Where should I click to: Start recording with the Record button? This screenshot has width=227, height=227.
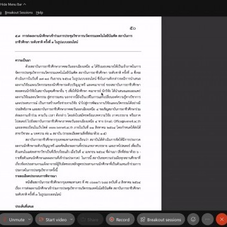[120, 219]
